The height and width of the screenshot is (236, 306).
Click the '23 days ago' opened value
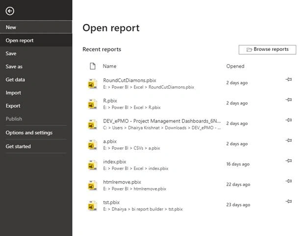tap(238, 205)
